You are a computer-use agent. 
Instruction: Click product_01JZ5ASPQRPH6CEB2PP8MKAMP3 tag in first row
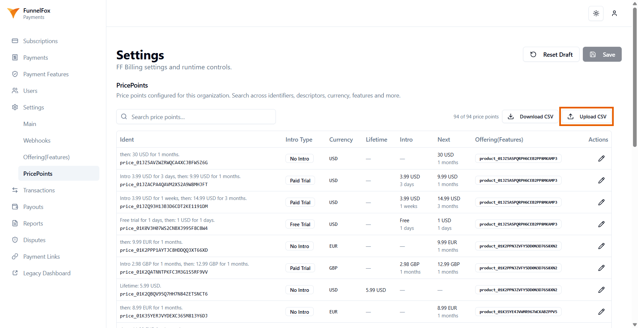pos(518,159)
